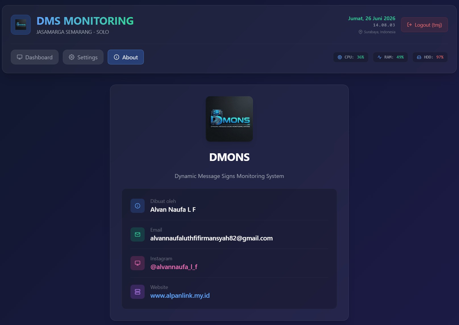The height and width of the screenshot is (325, 459).
Task: Click the DMONS heading text
Action: 229,157
